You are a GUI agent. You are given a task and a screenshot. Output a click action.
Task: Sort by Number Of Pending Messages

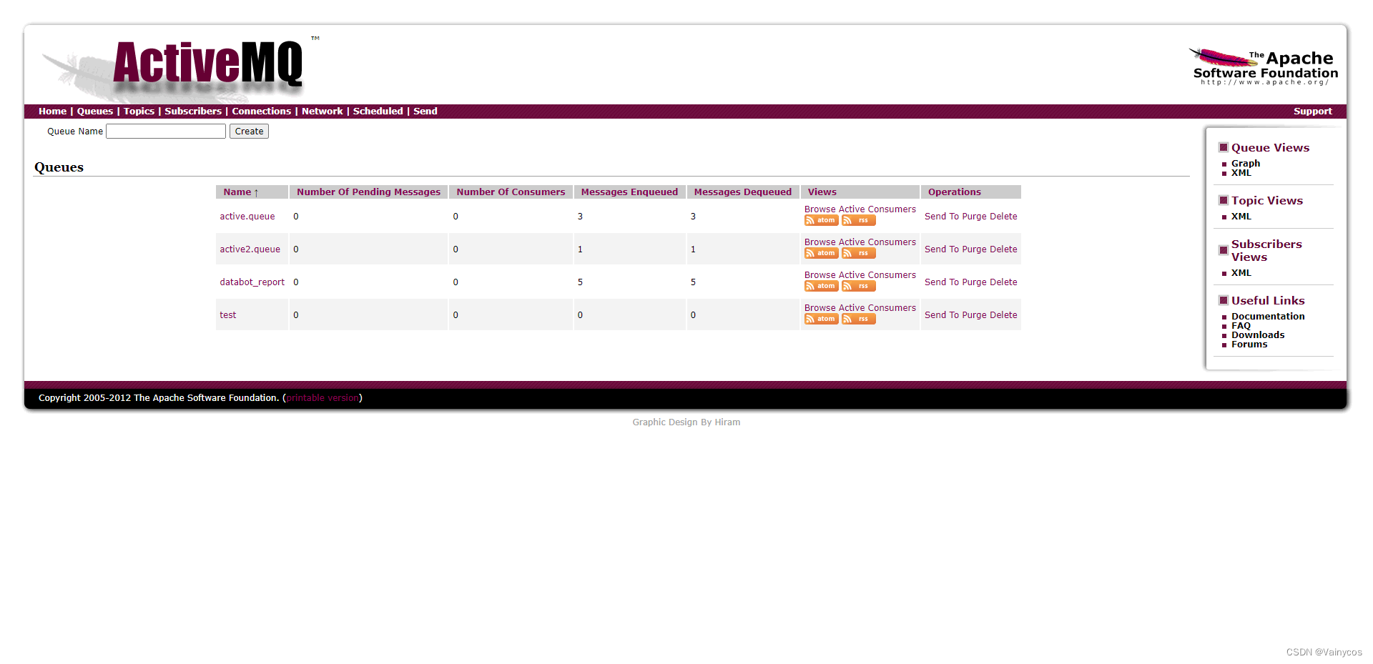[x=368, y=192]
